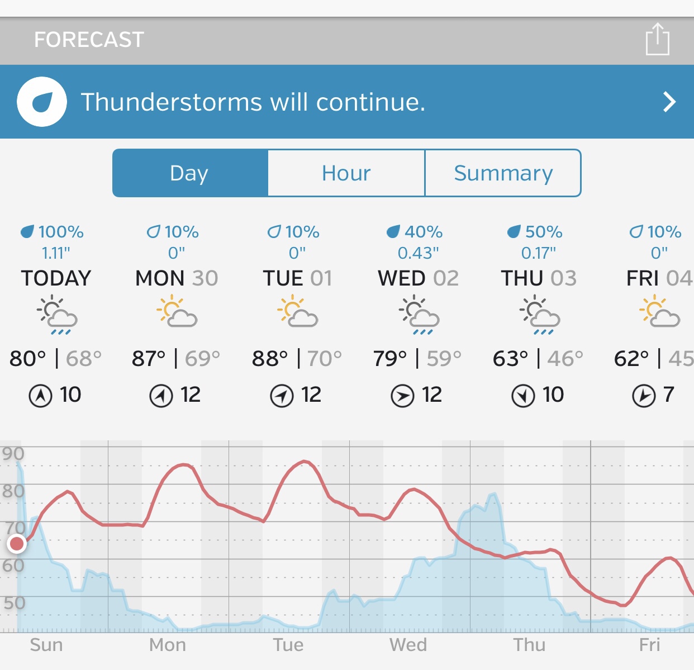Image resolution: width=694 pixels, height=670 pixels.
Task: Tap the share icon in Forecast header
Action: tap(657, 39)
